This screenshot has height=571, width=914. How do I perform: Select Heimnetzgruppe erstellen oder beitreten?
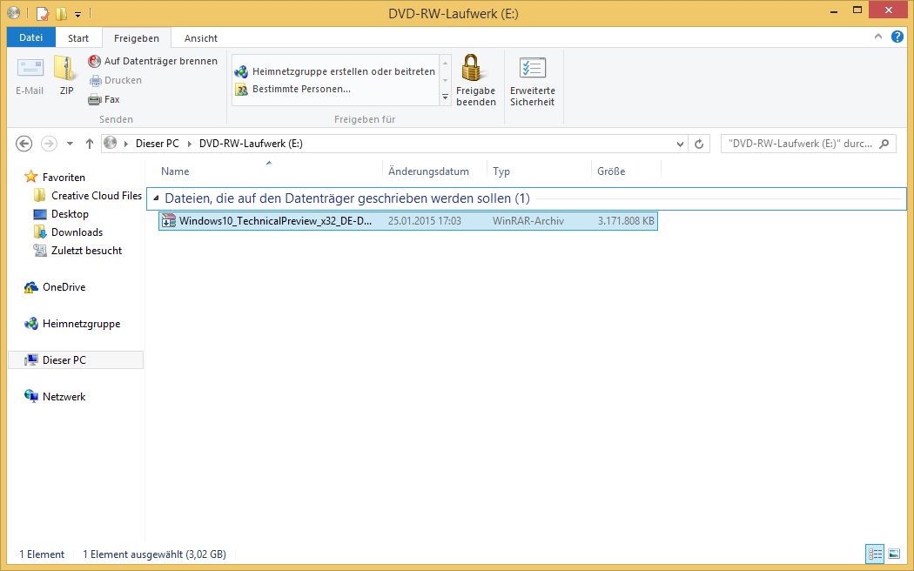335,71
